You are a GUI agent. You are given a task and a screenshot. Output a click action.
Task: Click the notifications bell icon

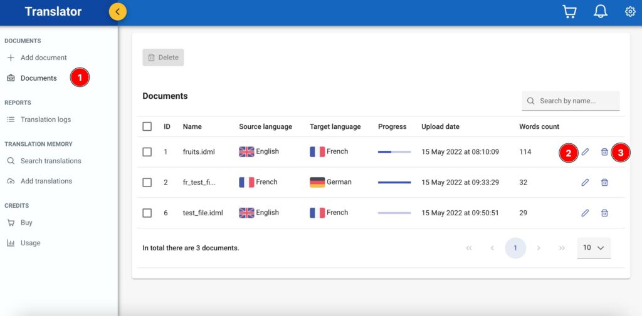point(601,12)
